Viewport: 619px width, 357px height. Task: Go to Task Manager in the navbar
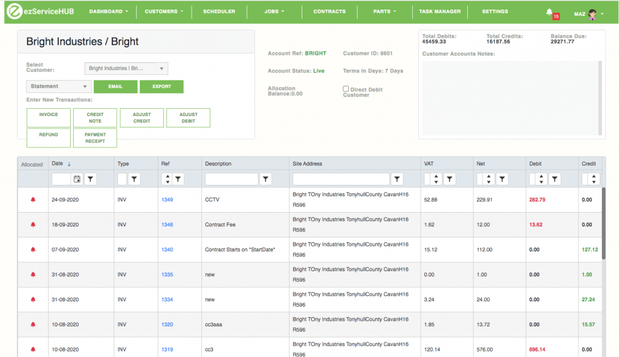point(439,11)
